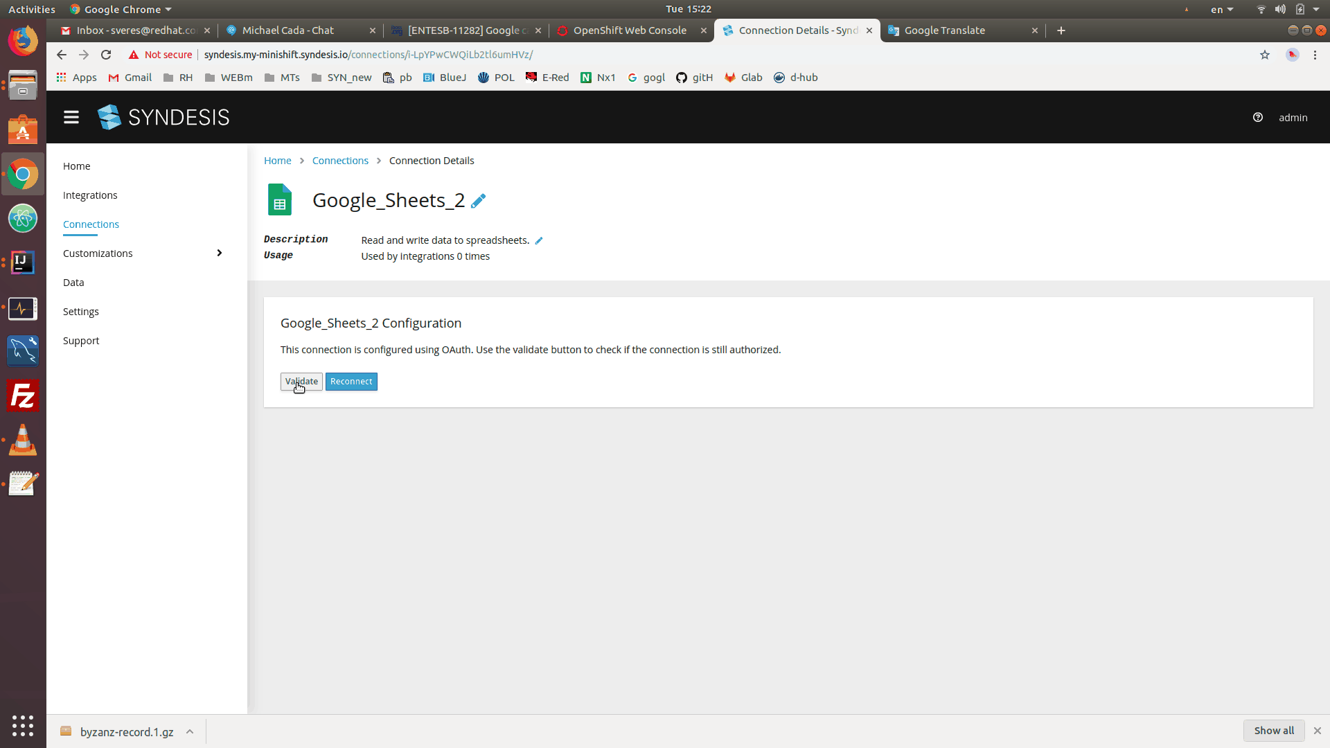This screenshot has width=1330, height=748.
Task: Open the Chrome profile avatar
Action: pyautogui.click(x=1292, y=55)
